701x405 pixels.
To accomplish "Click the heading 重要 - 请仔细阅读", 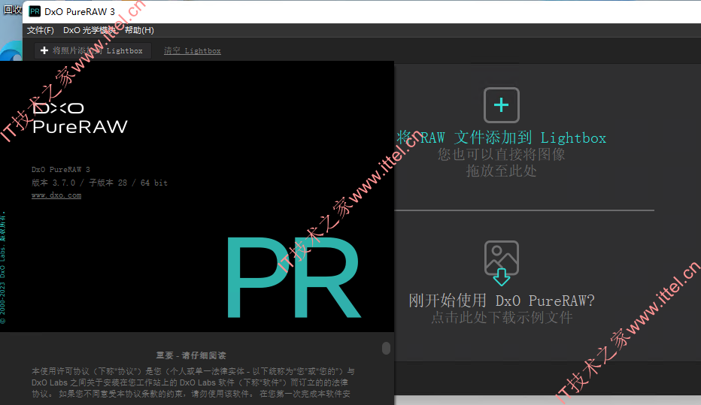I will [x=191, y=355].
